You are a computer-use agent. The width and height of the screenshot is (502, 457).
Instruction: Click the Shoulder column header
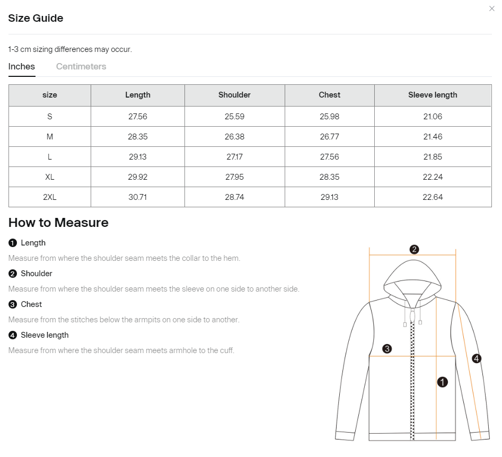pos(234,95)
